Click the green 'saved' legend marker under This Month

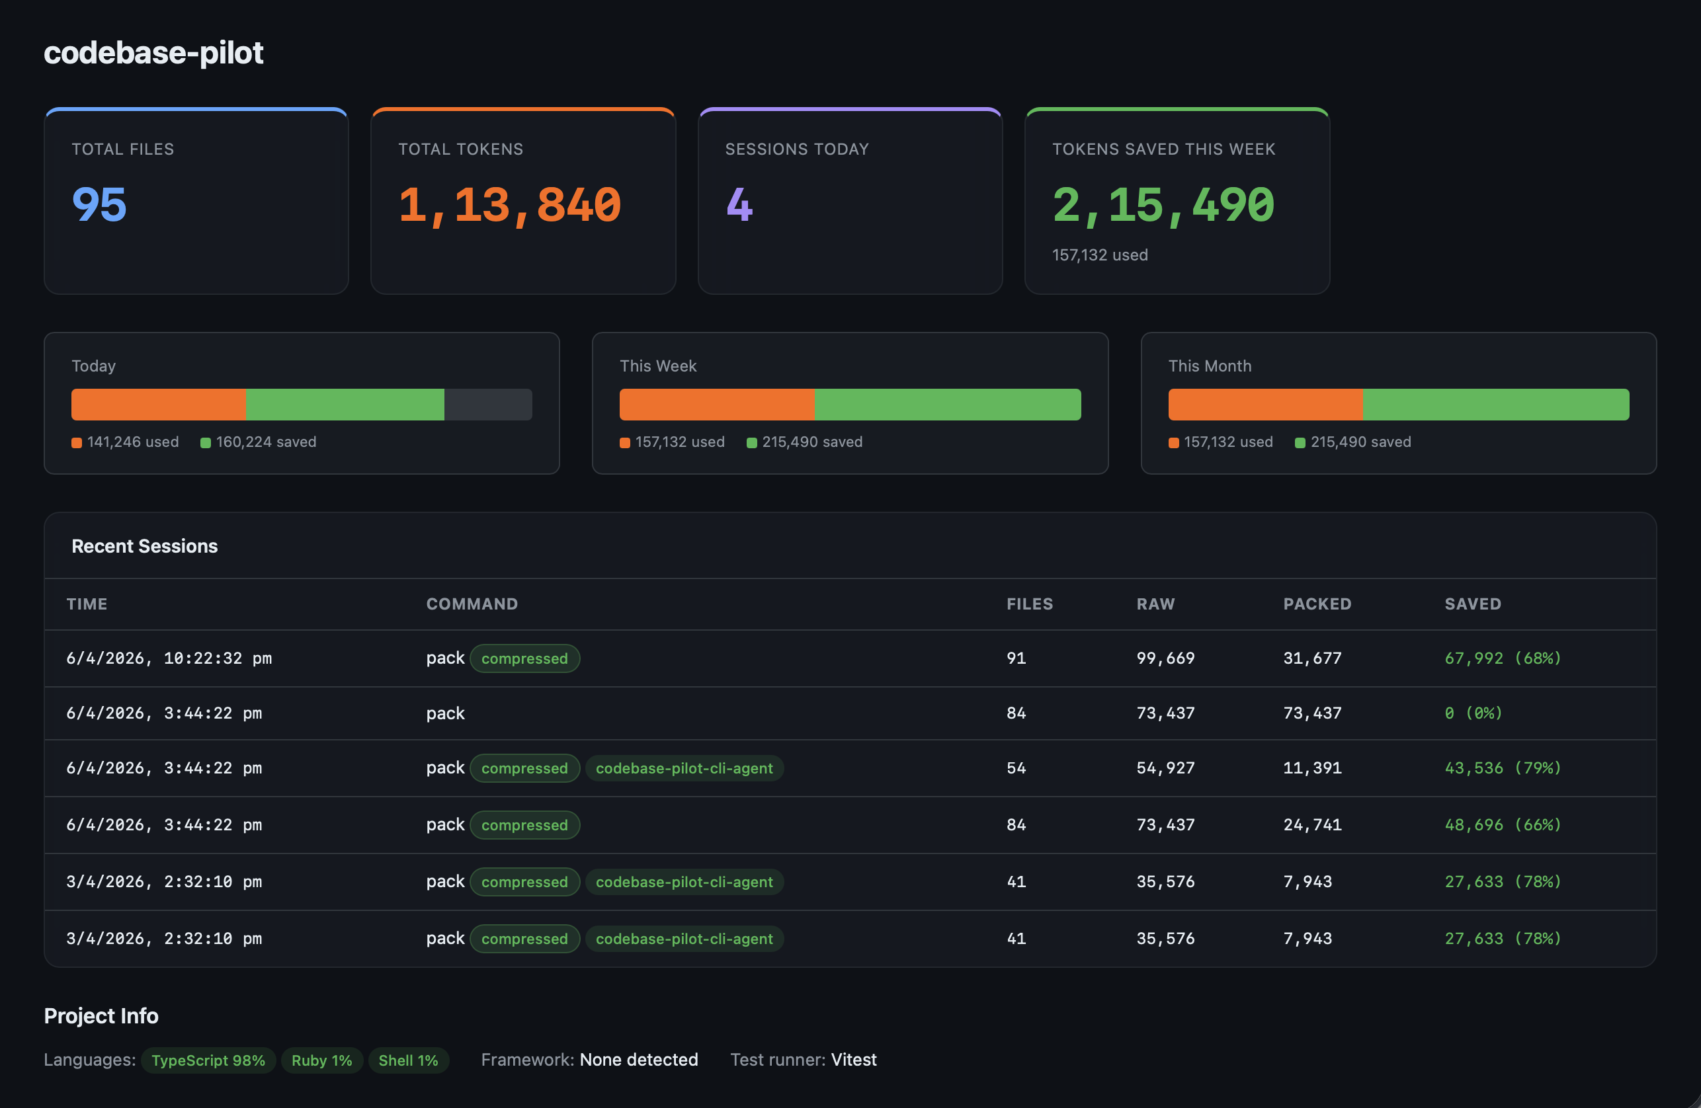pos(1300,442)
